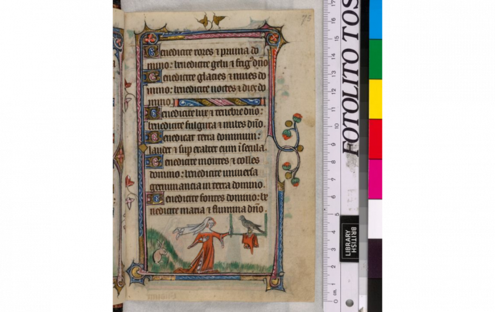Select the rabbit in the grass
The image size is (495, 312).
click(x=160, y=251)
